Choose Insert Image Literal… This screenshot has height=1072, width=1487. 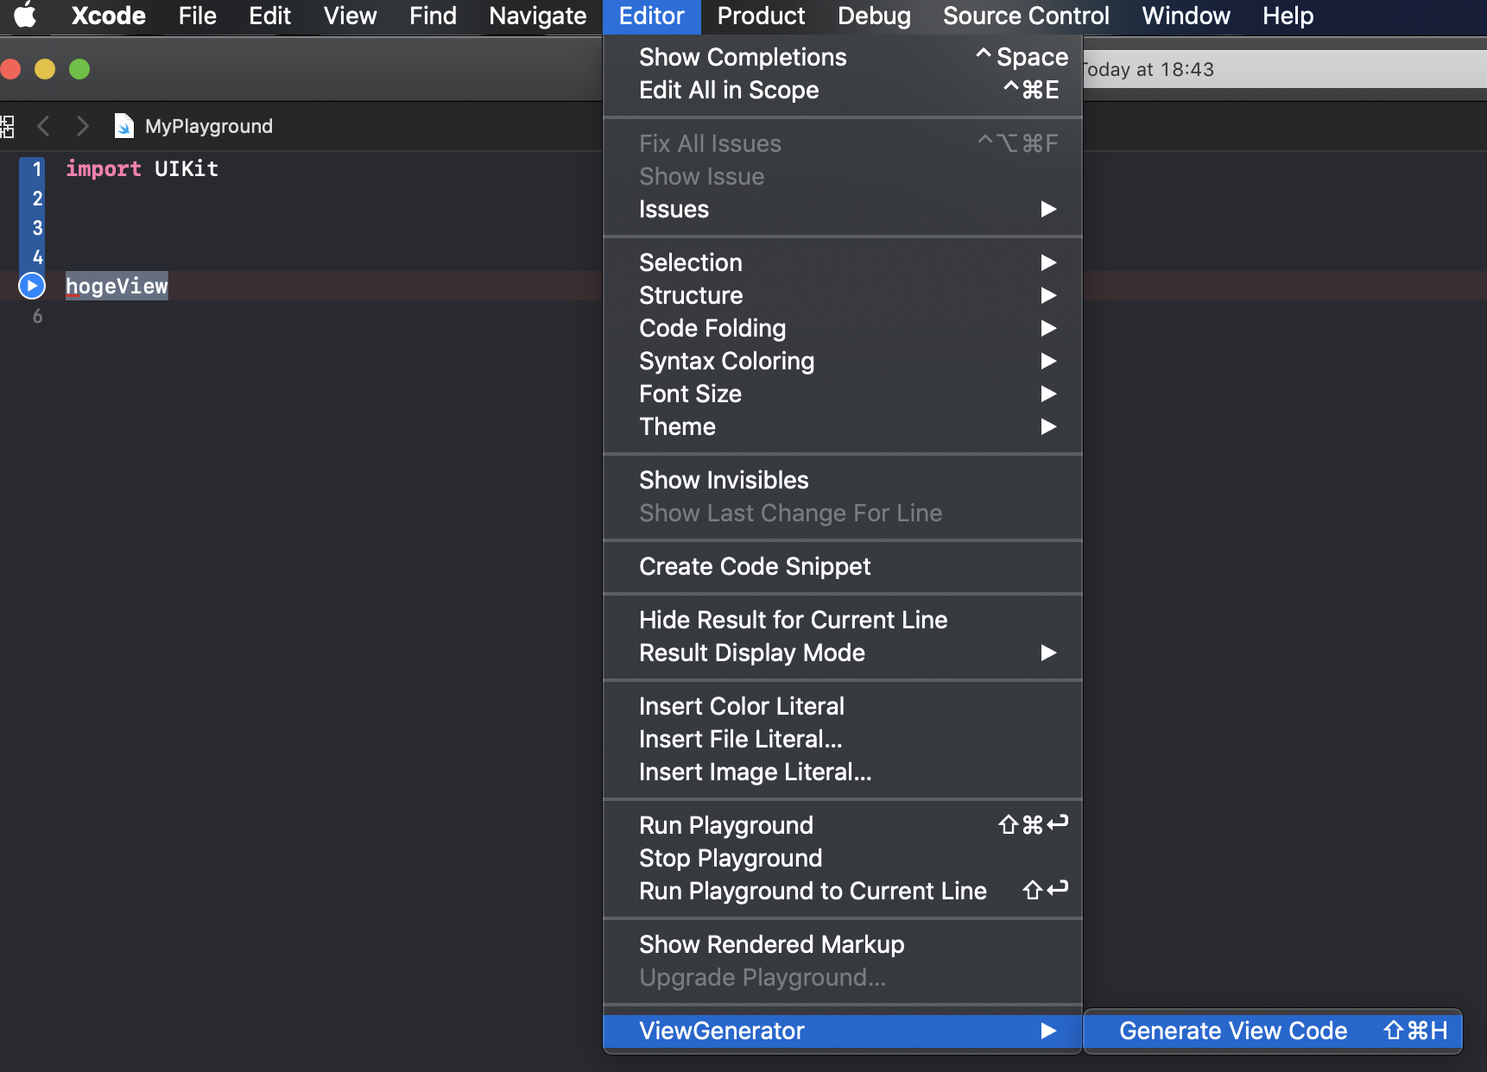point(843,772)
